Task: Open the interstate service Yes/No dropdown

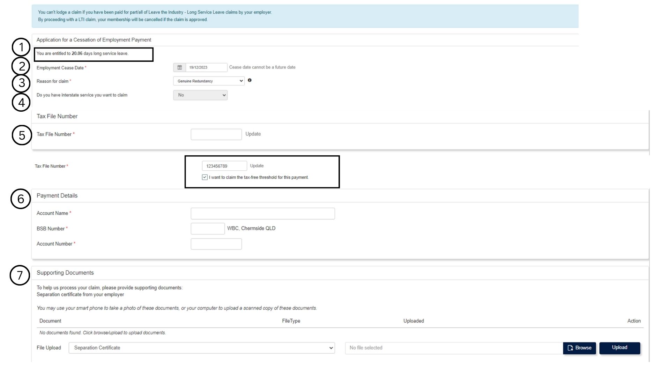Action: tap(200, 95)
